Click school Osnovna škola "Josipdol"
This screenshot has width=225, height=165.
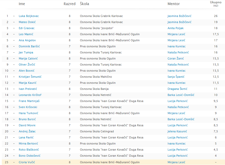[x=97, y=28]
